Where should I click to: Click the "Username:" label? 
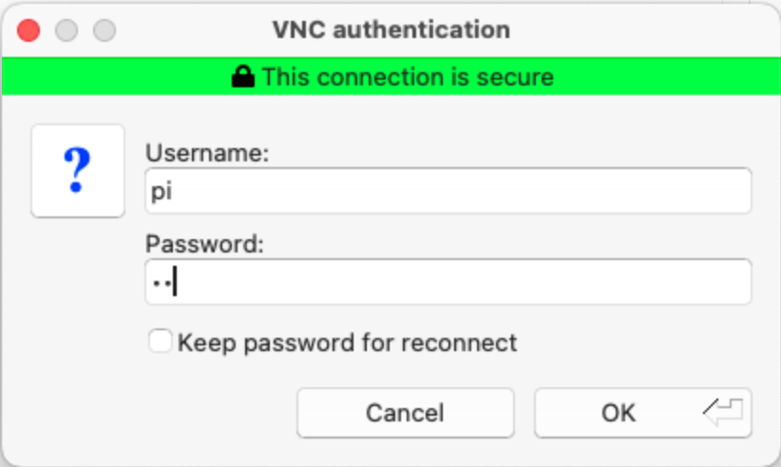[x=207, y=153]
